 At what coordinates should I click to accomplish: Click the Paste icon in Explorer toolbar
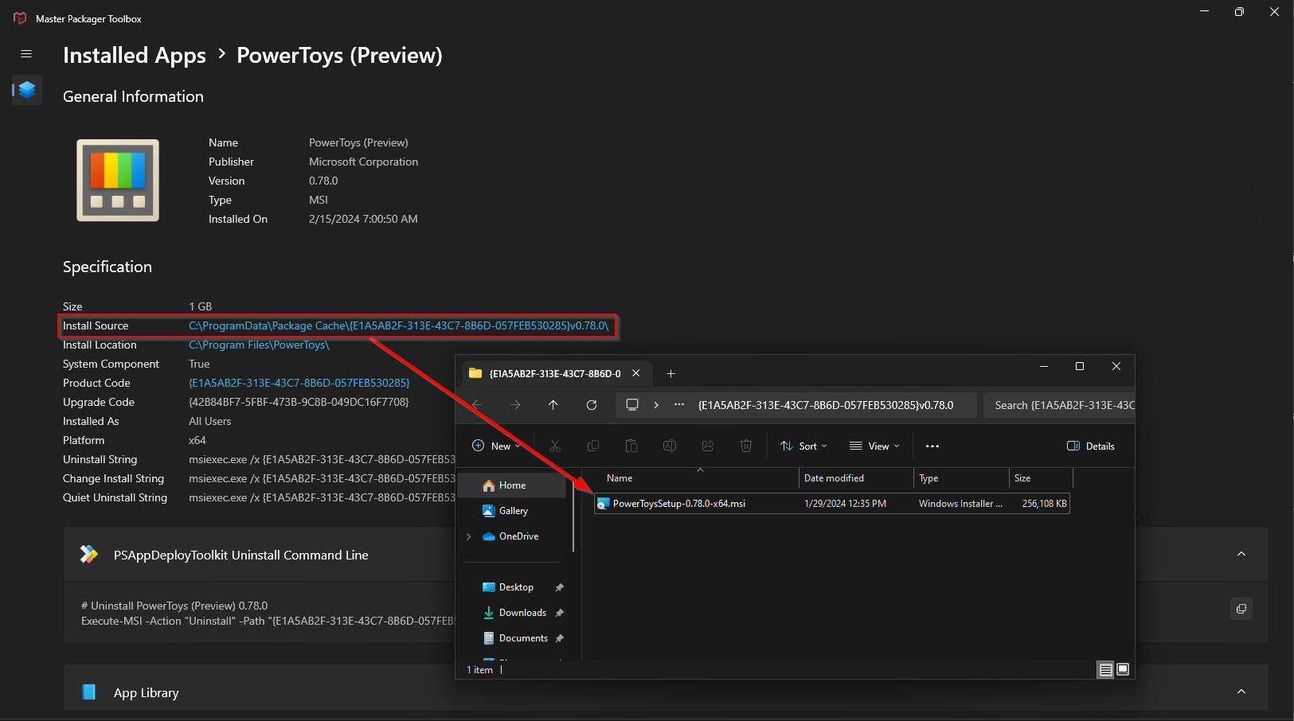[631, 446]
